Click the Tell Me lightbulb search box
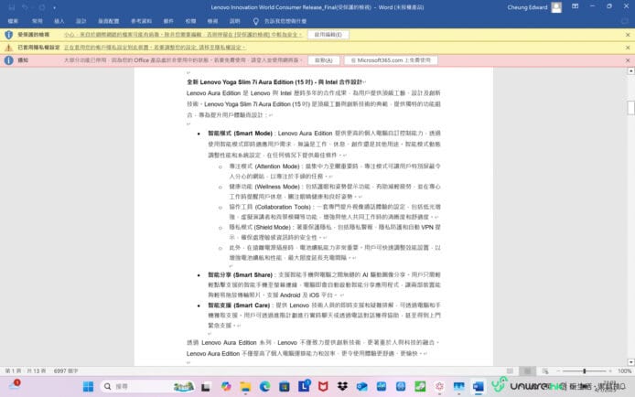 pyautogui.click(x=280, y=21)
